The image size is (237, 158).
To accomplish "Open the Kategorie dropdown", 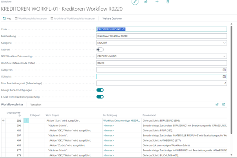I will [x=224, y=43].
